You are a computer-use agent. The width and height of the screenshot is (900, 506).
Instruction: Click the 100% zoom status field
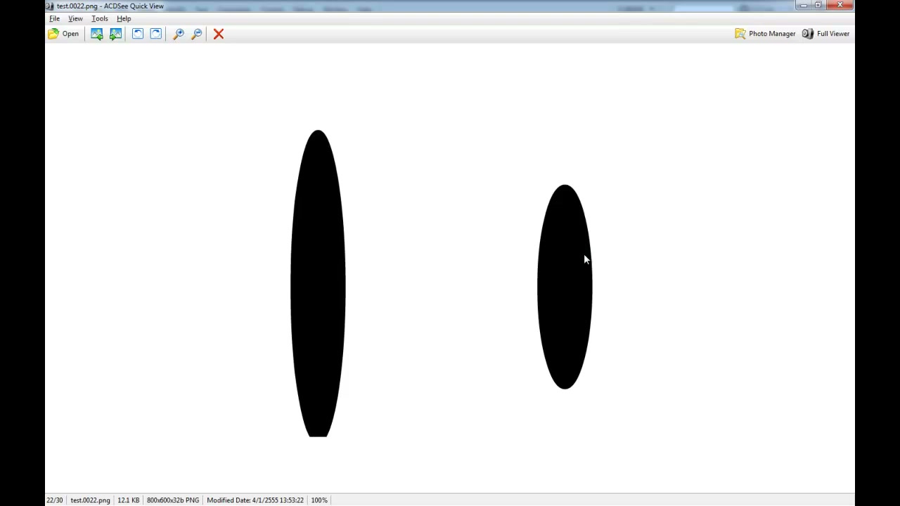coord(319,500)
